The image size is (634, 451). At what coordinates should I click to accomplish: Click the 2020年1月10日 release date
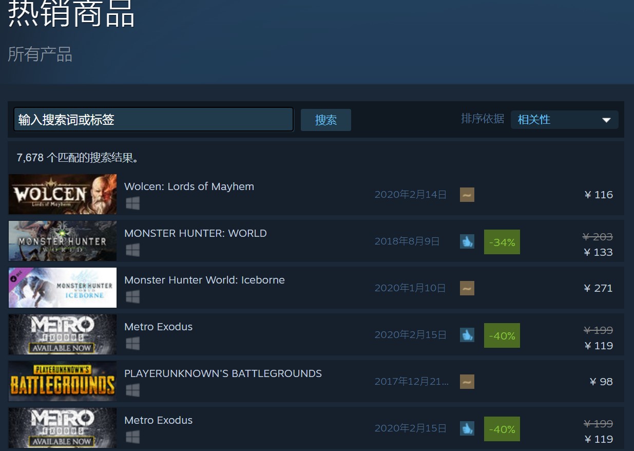click(410, 288)
